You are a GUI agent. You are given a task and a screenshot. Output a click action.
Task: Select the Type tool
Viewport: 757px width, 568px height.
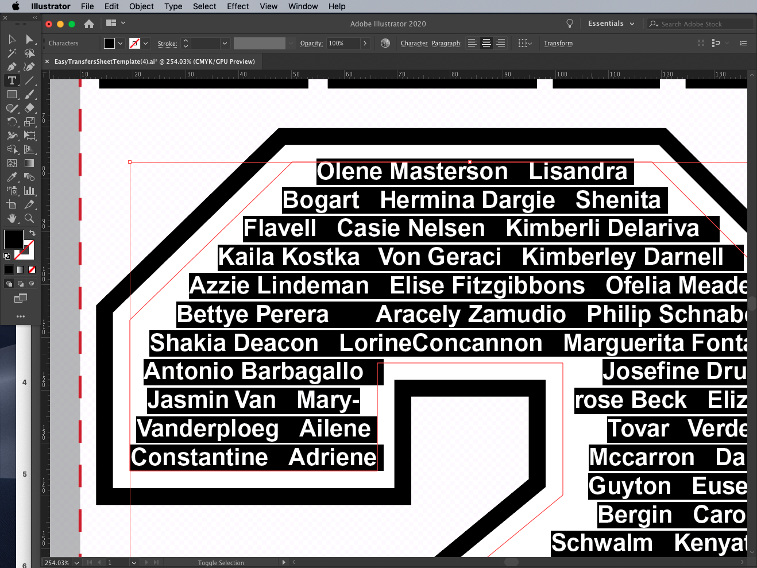(11, 80)
